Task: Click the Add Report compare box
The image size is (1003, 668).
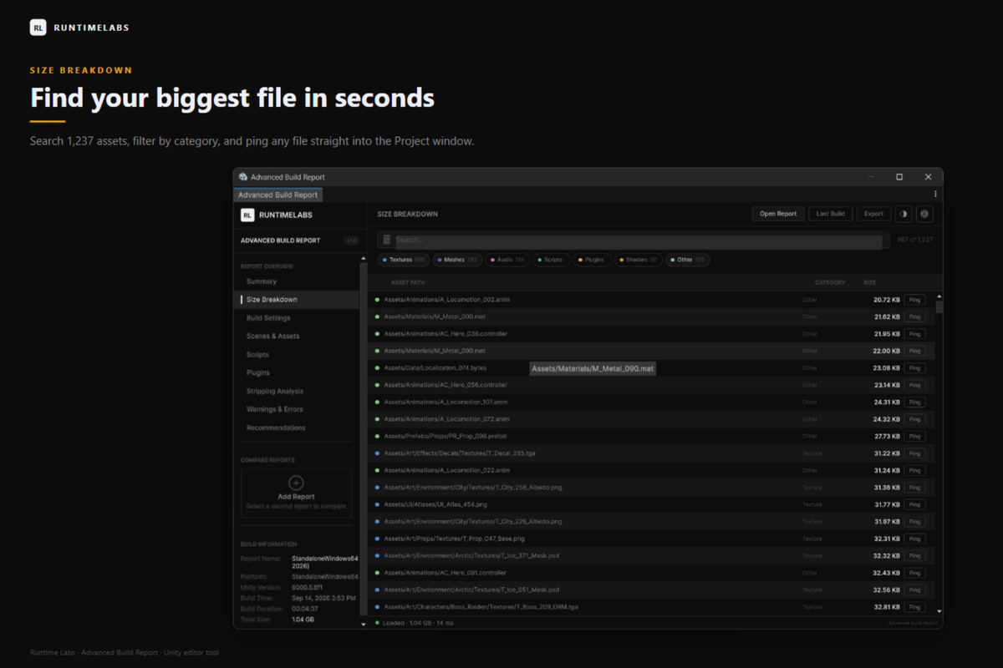Action: point(296,493)
